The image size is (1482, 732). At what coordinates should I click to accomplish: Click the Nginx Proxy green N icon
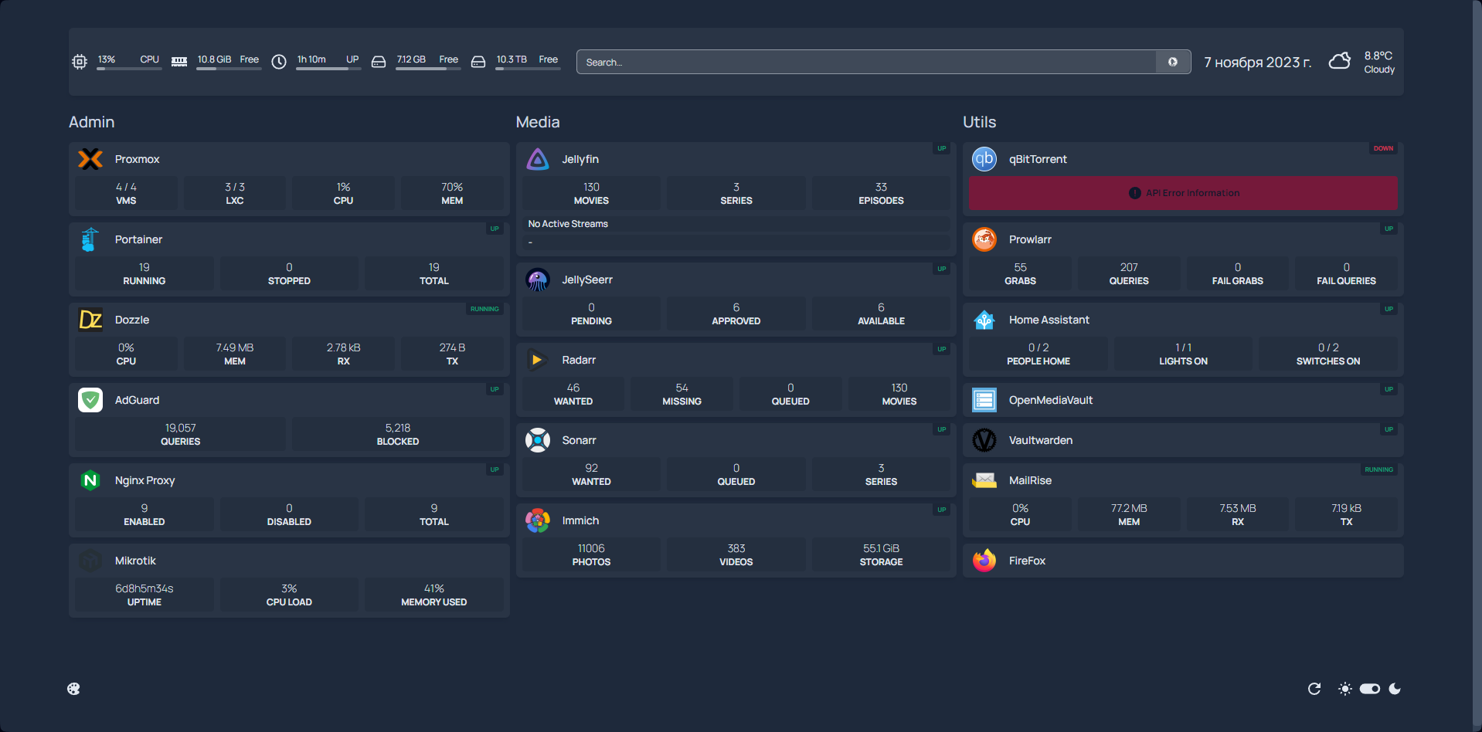coord(90,480)
